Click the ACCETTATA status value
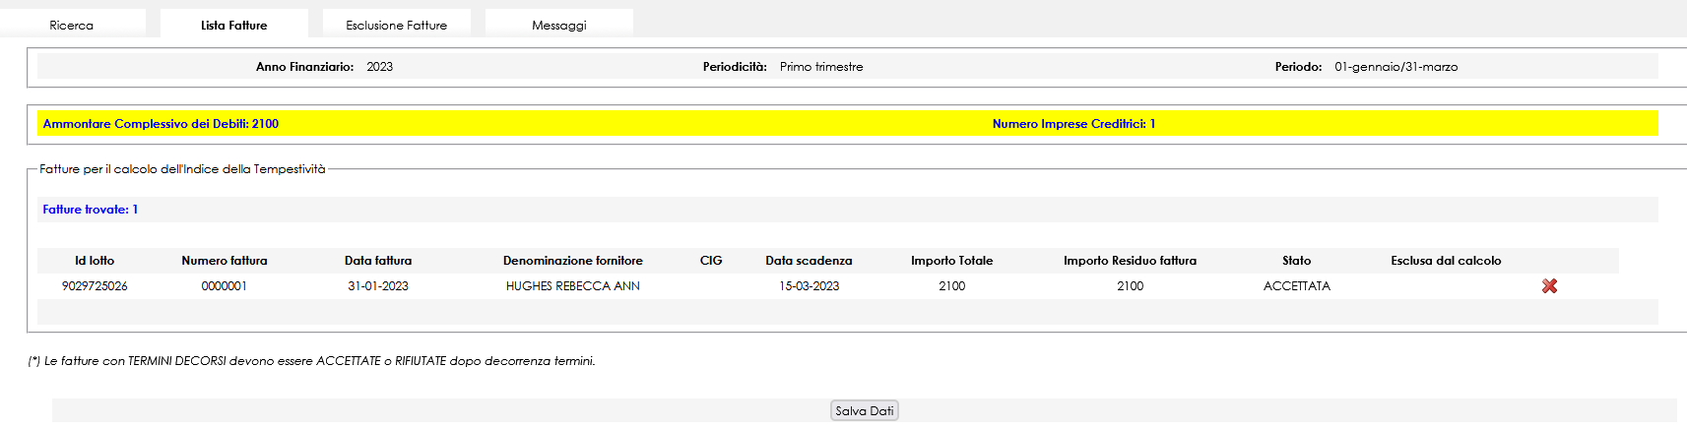 [x=1296, y=286]
